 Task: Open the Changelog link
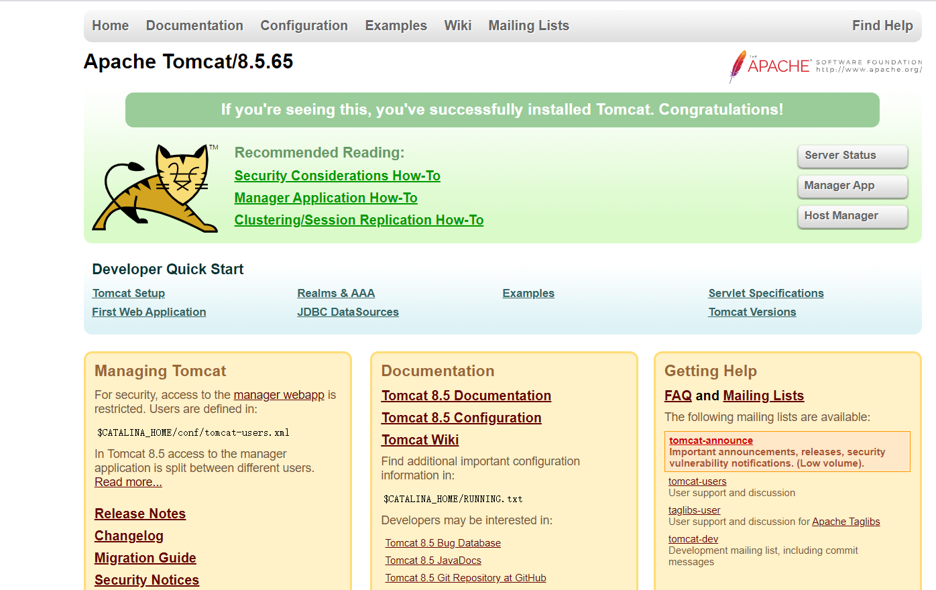point(129,536)
